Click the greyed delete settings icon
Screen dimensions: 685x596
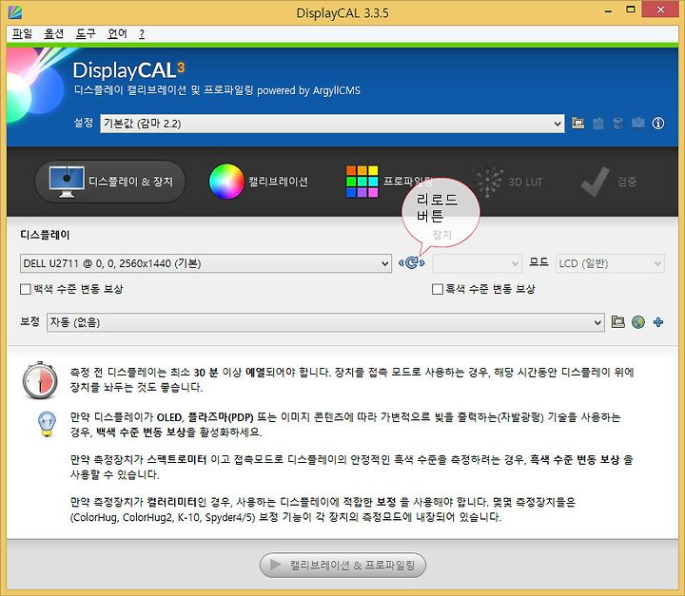(x=617, y=124)
